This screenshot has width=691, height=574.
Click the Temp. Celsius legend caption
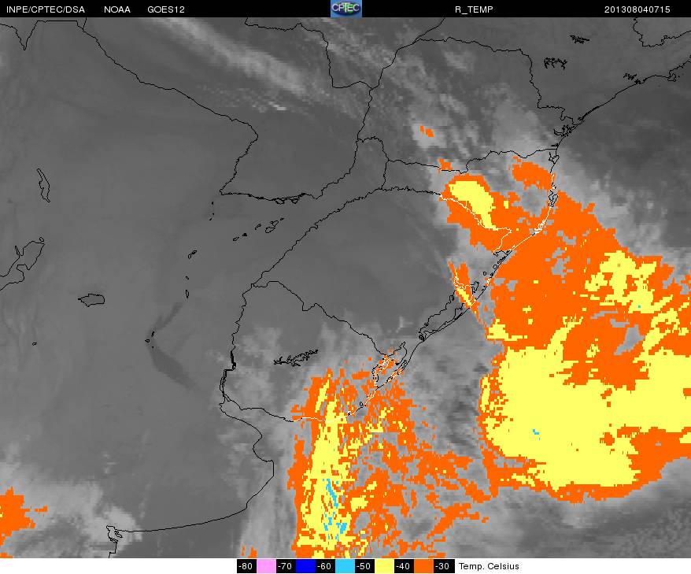coord(489,566)
